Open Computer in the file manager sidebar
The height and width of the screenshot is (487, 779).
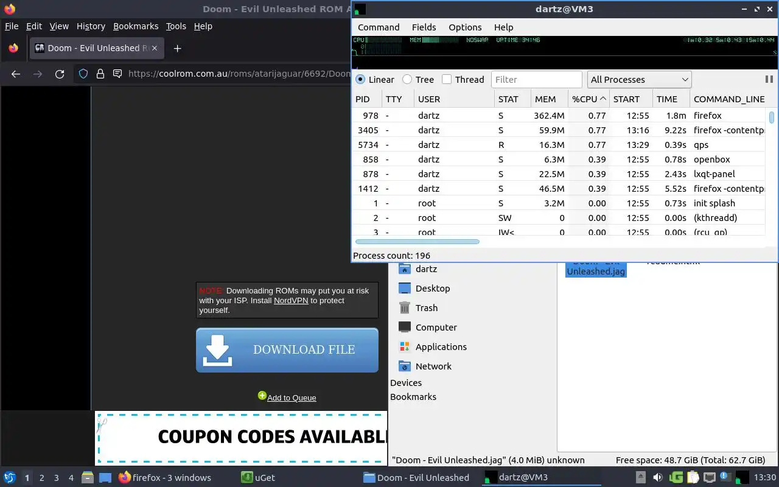pyautogui.click(x=427, y=328)
